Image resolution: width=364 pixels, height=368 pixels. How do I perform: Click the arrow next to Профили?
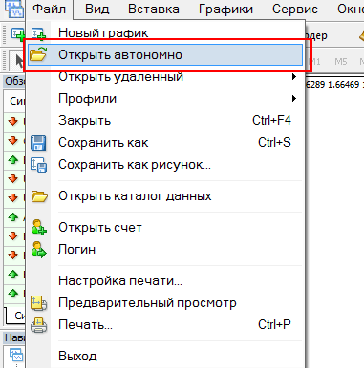[x=294, y=99]
